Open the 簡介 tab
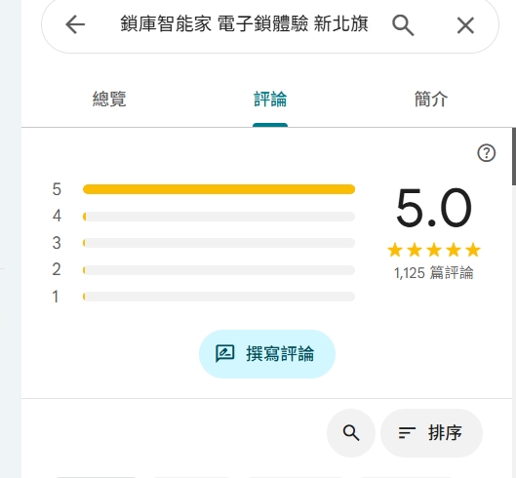Screen dimensions: 516x478 (431, 99)
